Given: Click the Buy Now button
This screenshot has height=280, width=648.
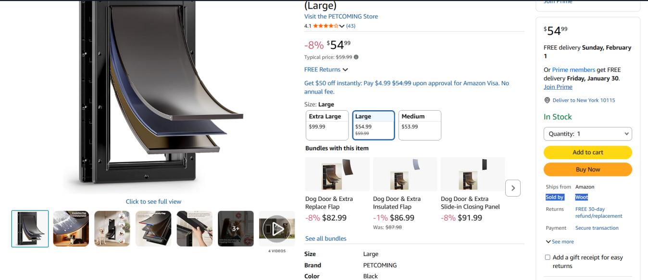Looking at the screenshot, I should pos(587,170).
